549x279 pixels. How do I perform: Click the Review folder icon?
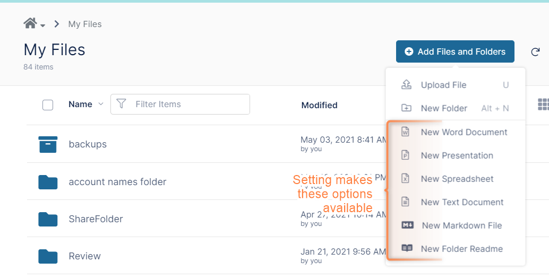(48, 256)
